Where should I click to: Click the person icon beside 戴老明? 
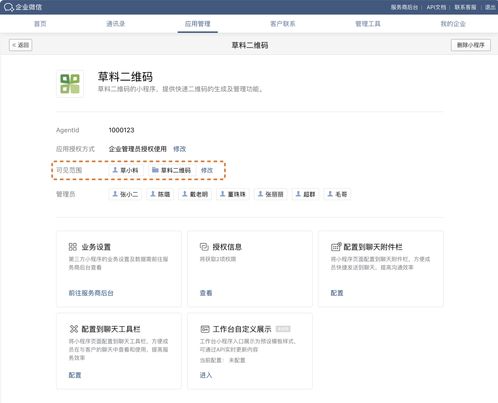coord(185,194)
